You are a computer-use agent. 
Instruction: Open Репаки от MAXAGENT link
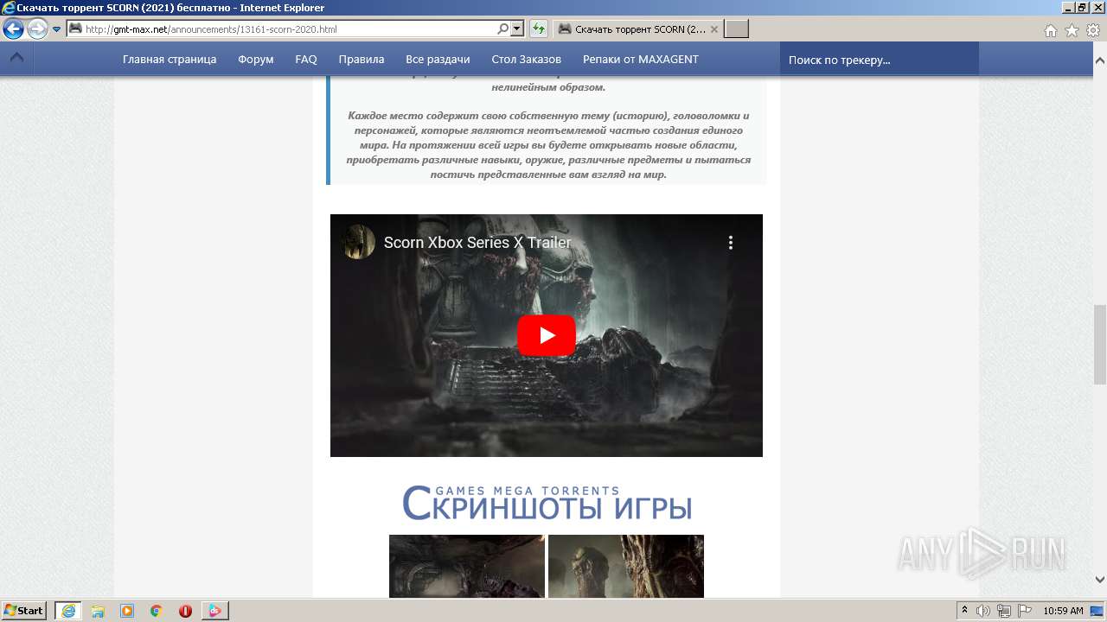point(641,60)
